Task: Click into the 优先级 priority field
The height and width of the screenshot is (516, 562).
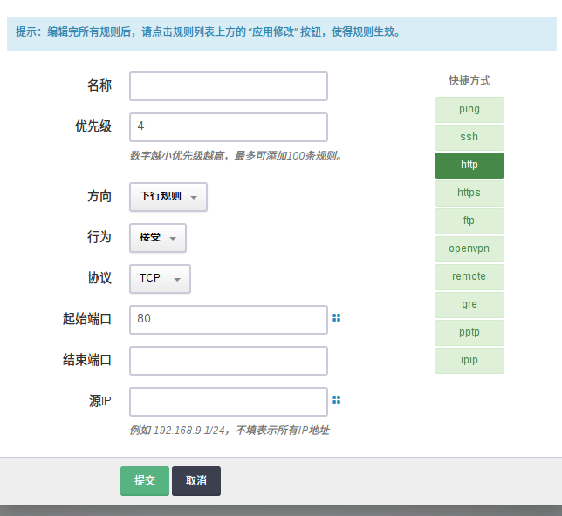Action: [229, 127]
